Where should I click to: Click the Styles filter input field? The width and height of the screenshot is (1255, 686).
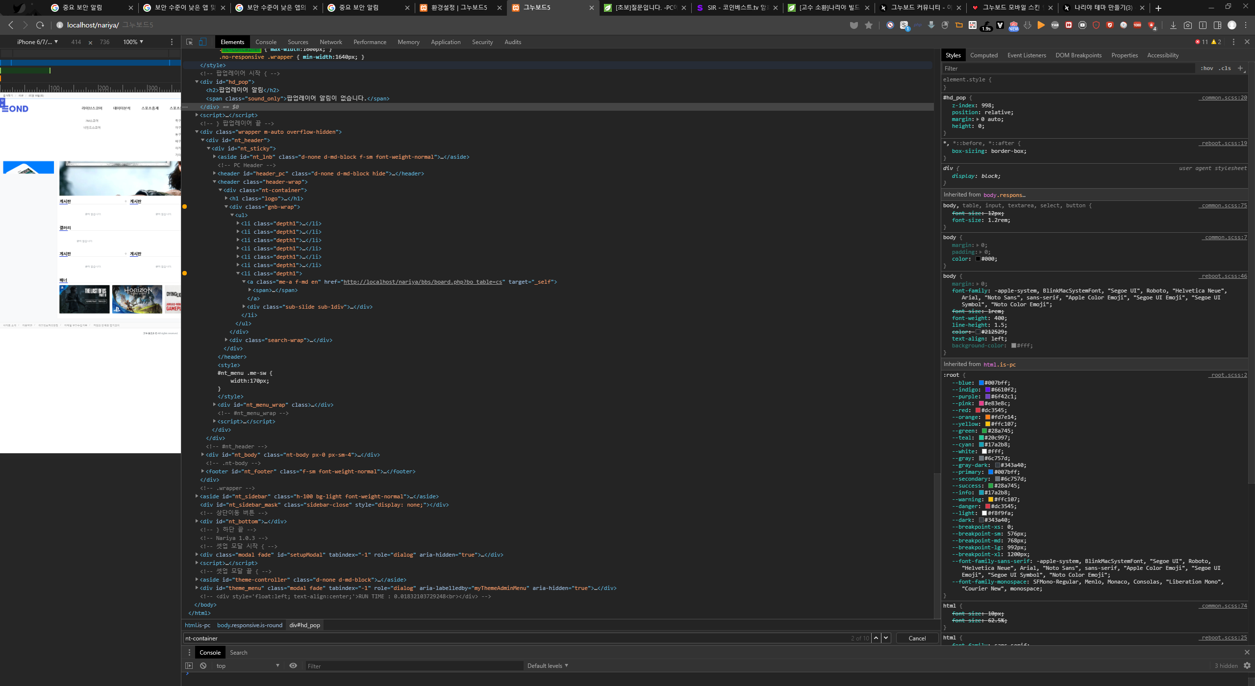click(x=1069, y=68)
